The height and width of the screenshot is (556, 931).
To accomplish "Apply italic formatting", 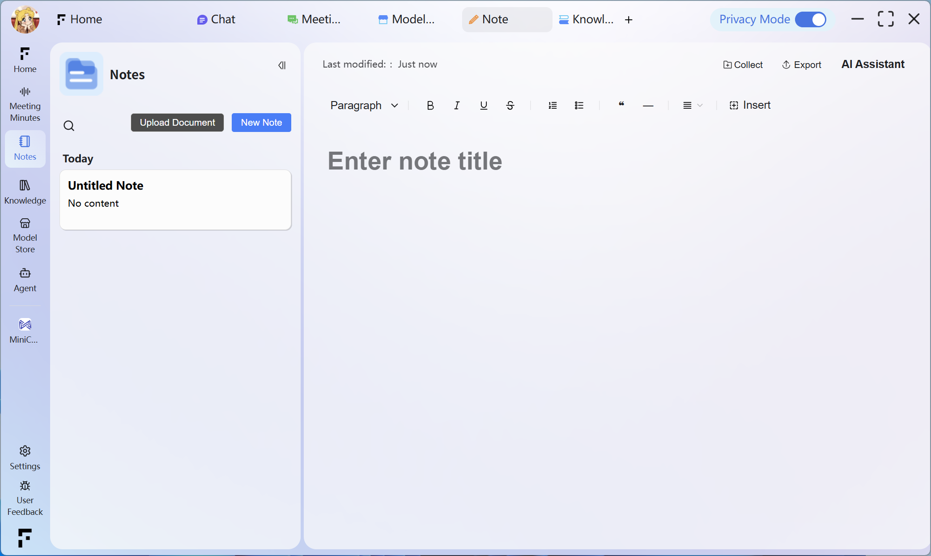I will coord(456,105).
